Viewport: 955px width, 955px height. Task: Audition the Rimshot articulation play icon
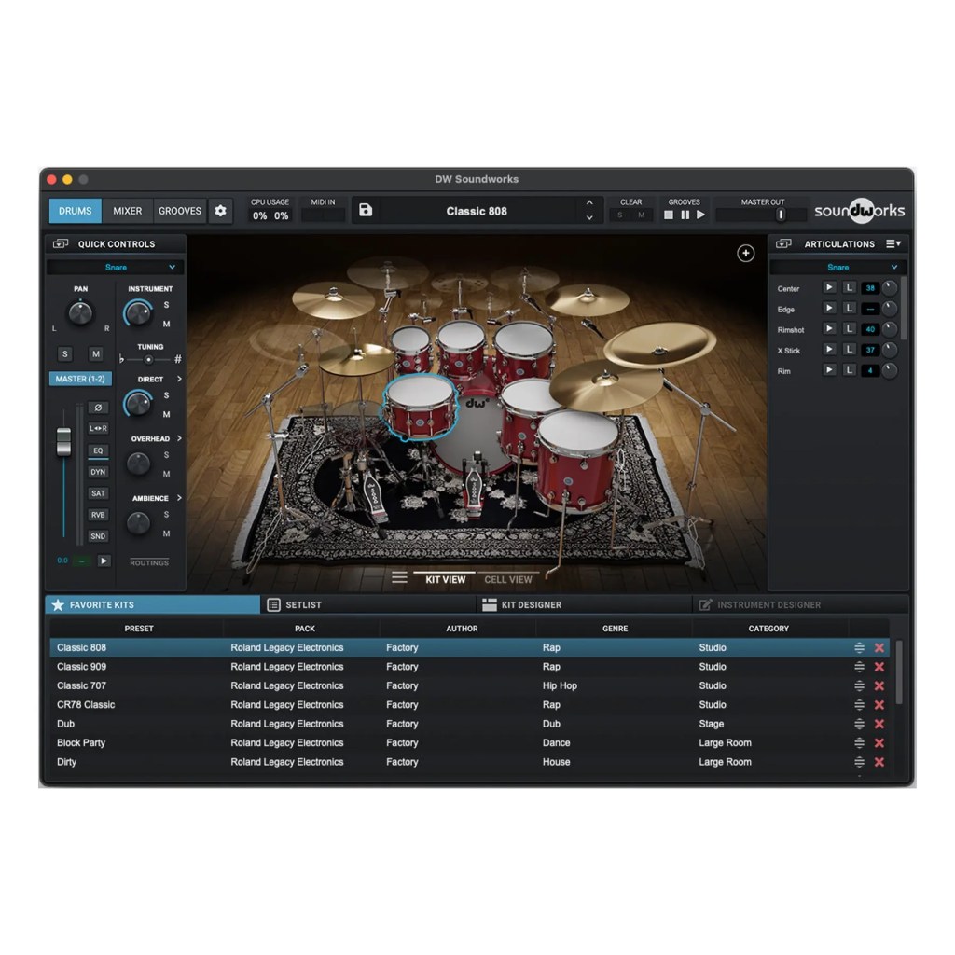pyautogui.click(x=829, y=329)
